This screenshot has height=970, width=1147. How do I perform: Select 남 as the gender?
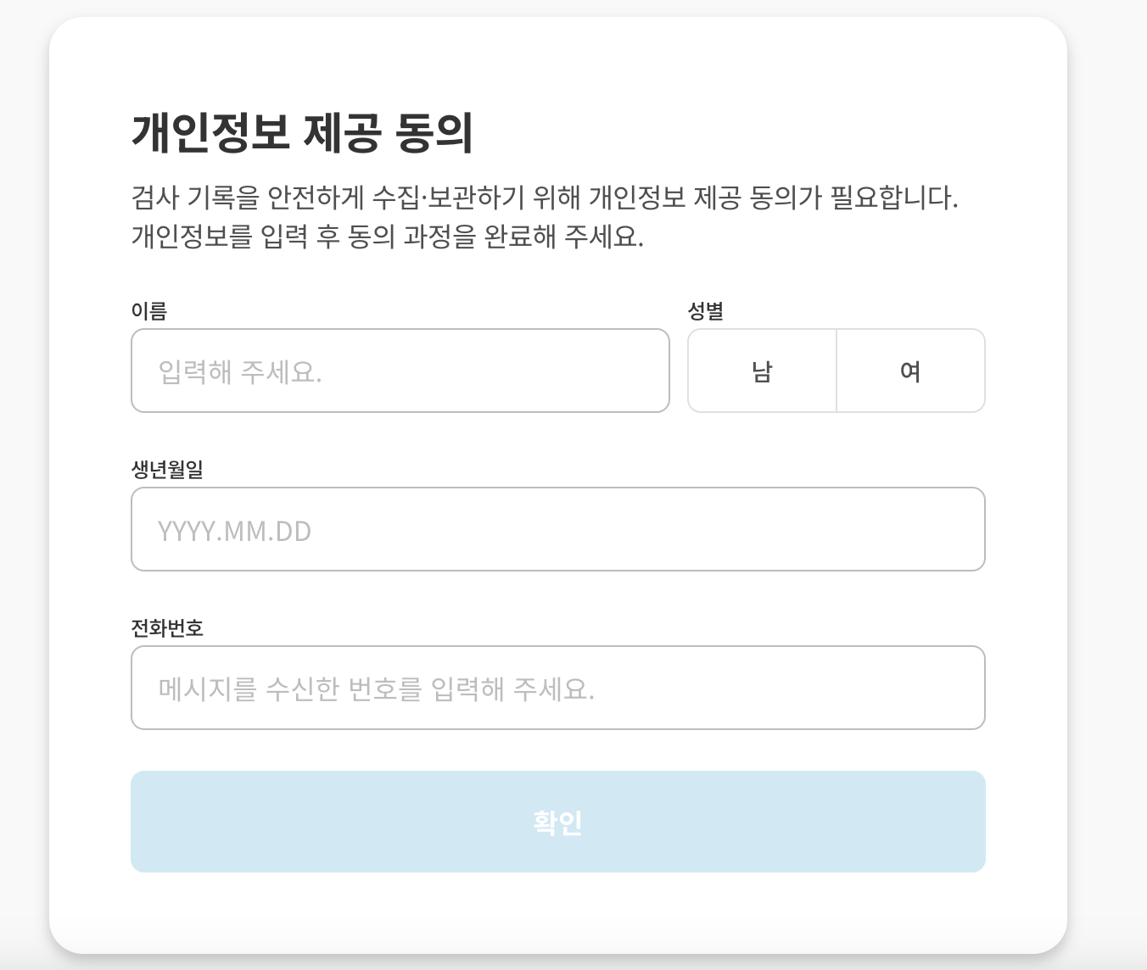(x=762, y=371)
